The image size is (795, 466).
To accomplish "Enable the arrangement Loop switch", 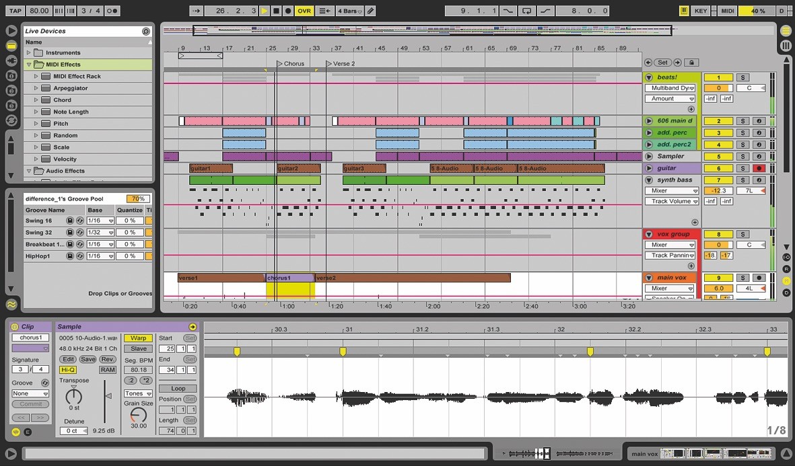I will coord(526,11).
